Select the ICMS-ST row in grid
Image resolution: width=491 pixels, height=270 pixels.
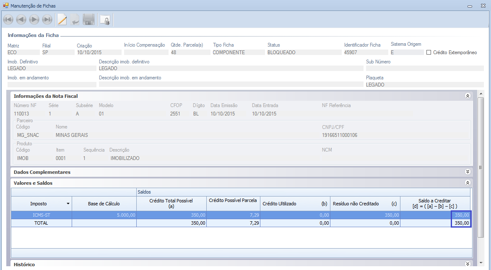tap(41, 215)
